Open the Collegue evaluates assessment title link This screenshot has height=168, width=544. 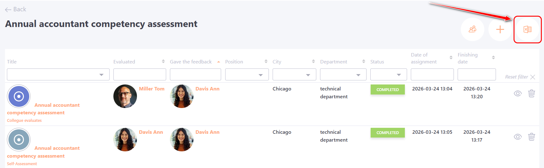tap(57, 105)
